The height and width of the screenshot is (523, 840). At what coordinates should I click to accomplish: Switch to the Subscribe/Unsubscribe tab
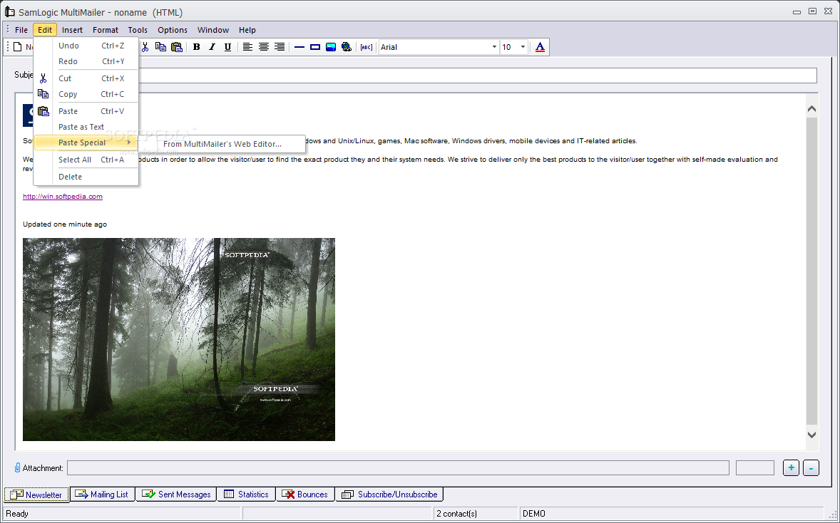(389, 494)
